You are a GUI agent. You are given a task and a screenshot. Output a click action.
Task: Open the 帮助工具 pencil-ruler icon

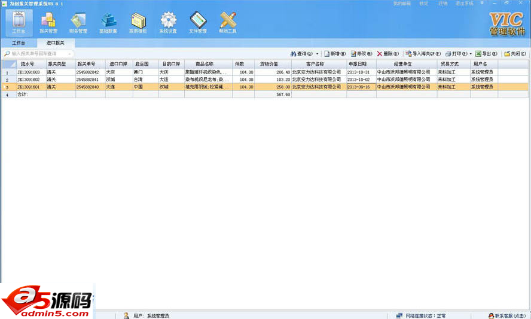[228, 23]
